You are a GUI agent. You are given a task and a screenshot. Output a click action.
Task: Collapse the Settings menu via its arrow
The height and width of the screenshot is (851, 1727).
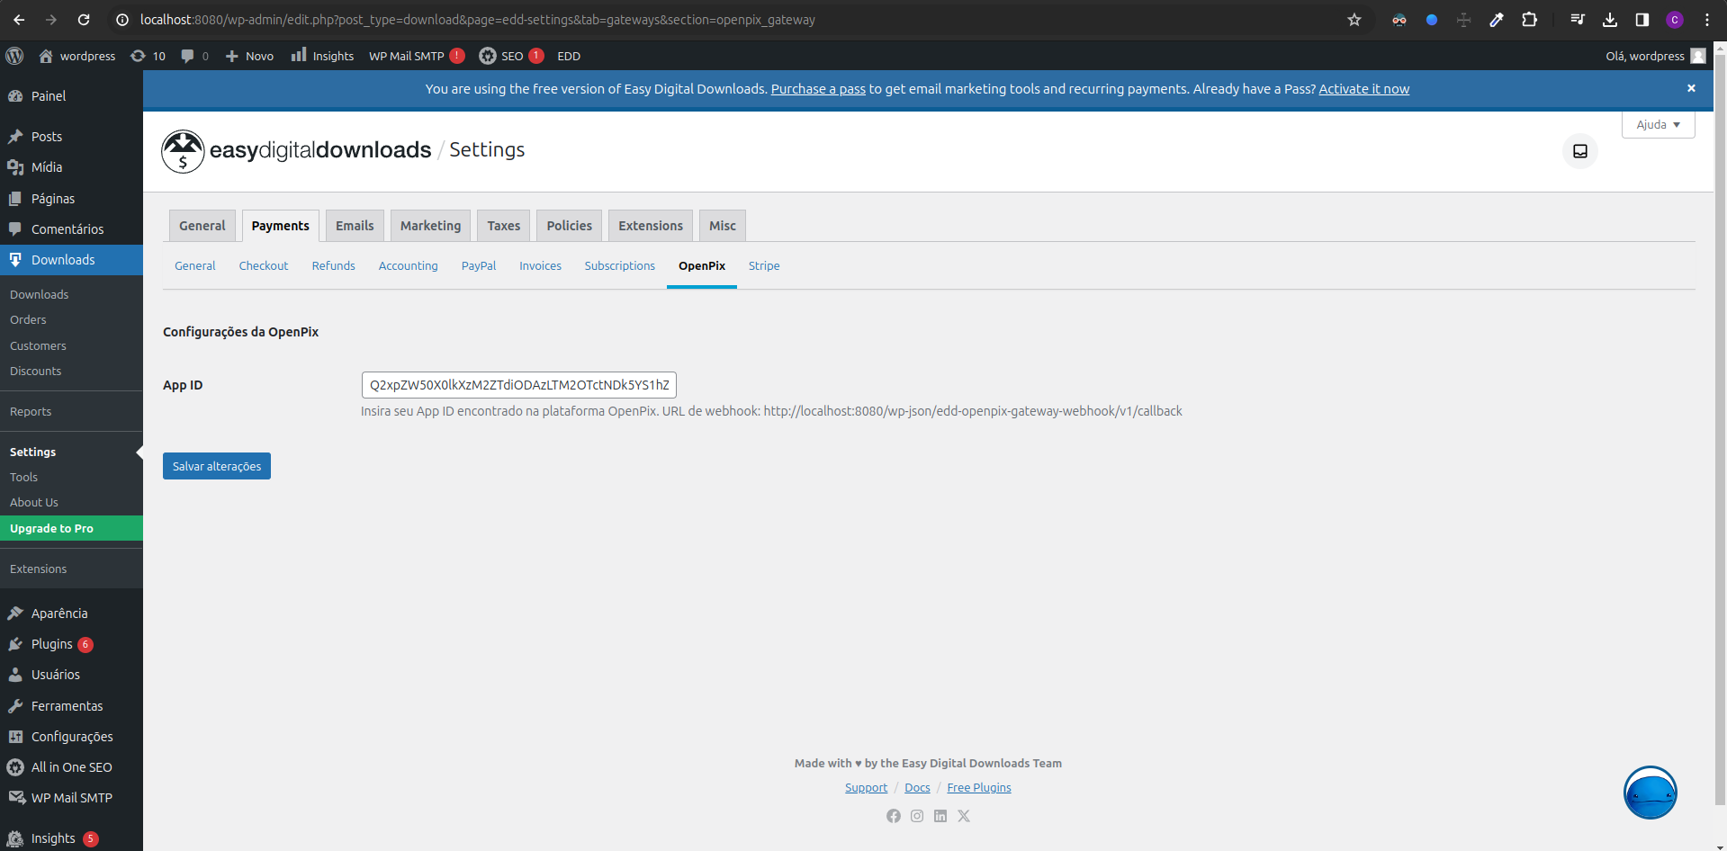coord(137,452)
